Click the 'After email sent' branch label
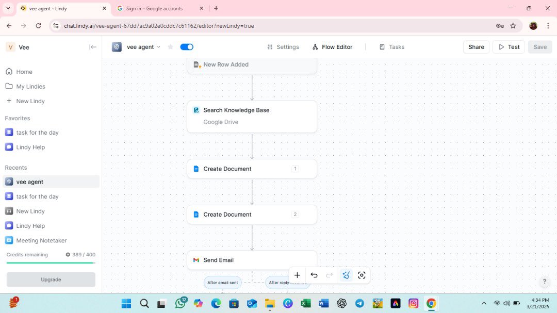This screenshot has height=313, width=557. 223,283
